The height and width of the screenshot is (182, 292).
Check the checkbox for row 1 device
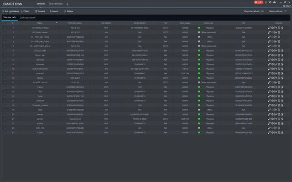(5, 28)
